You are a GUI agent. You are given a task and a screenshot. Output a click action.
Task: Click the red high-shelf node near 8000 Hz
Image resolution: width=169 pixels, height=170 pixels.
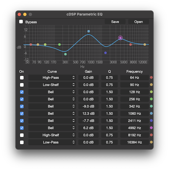(x=131, y=45)
